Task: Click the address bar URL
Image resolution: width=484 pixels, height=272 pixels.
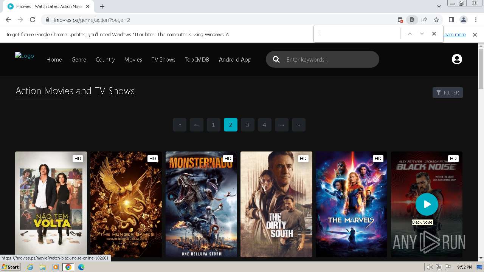Action: tap(92, 20)
